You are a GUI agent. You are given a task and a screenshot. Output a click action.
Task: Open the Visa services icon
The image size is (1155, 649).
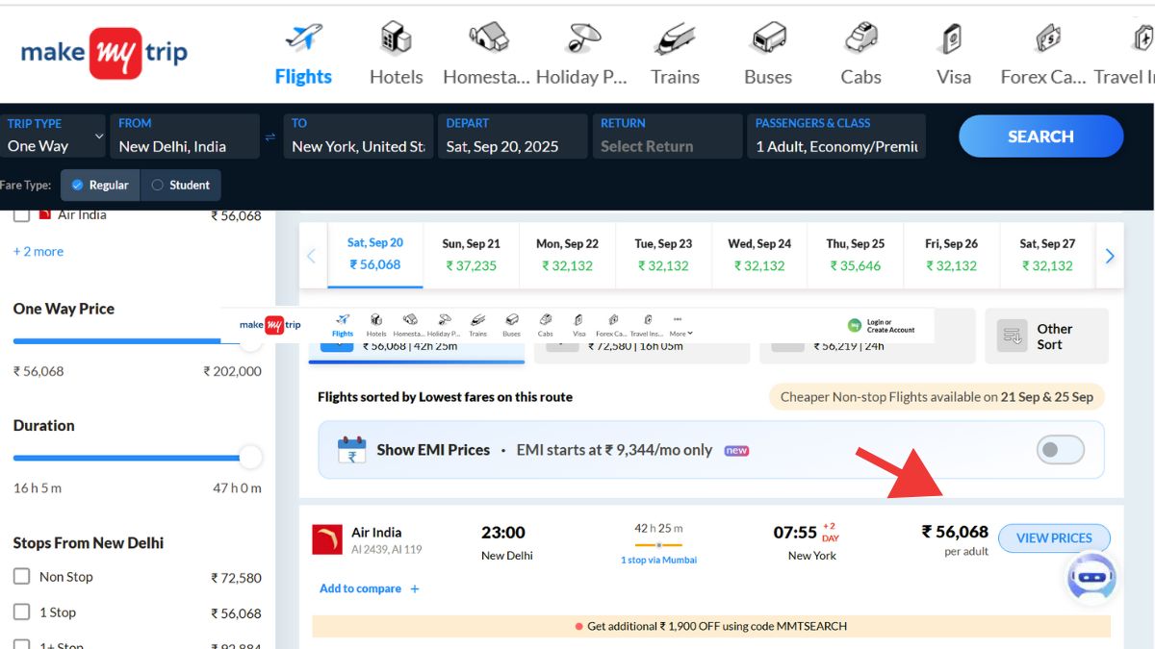[x=953, y=40]
